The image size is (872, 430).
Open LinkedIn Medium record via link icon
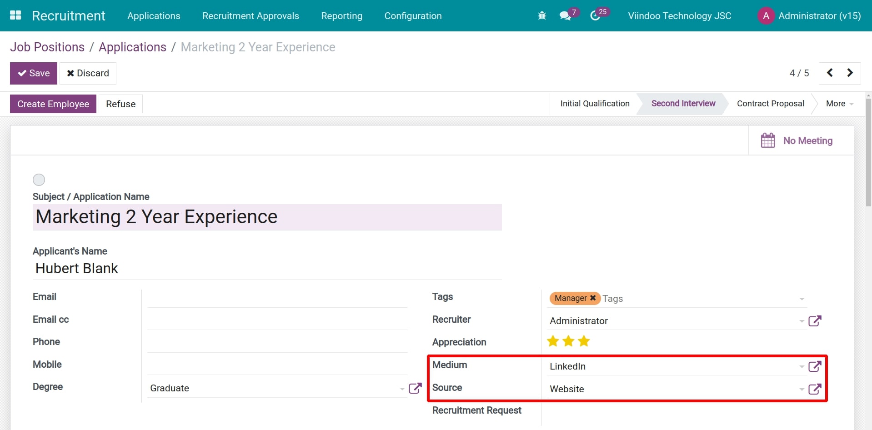pos(815,366)
